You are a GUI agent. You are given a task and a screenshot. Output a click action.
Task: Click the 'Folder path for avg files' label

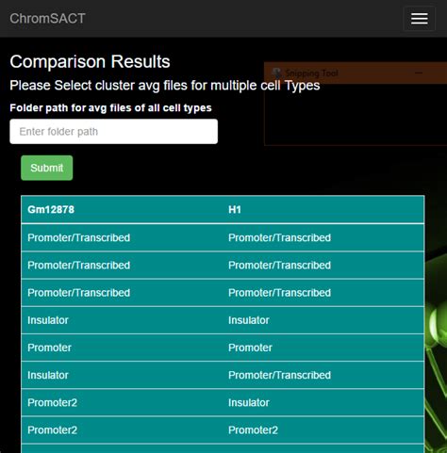(x=110, y=108)
